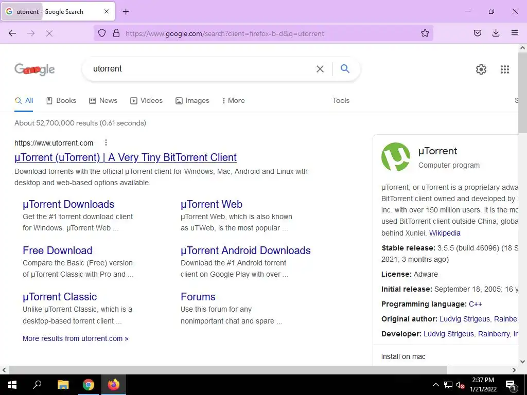Open the network status tray icon
This screenshot has width=527, height=395.
tap(448, 385)
